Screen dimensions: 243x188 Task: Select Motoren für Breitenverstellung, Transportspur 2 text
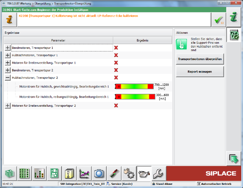44,106
